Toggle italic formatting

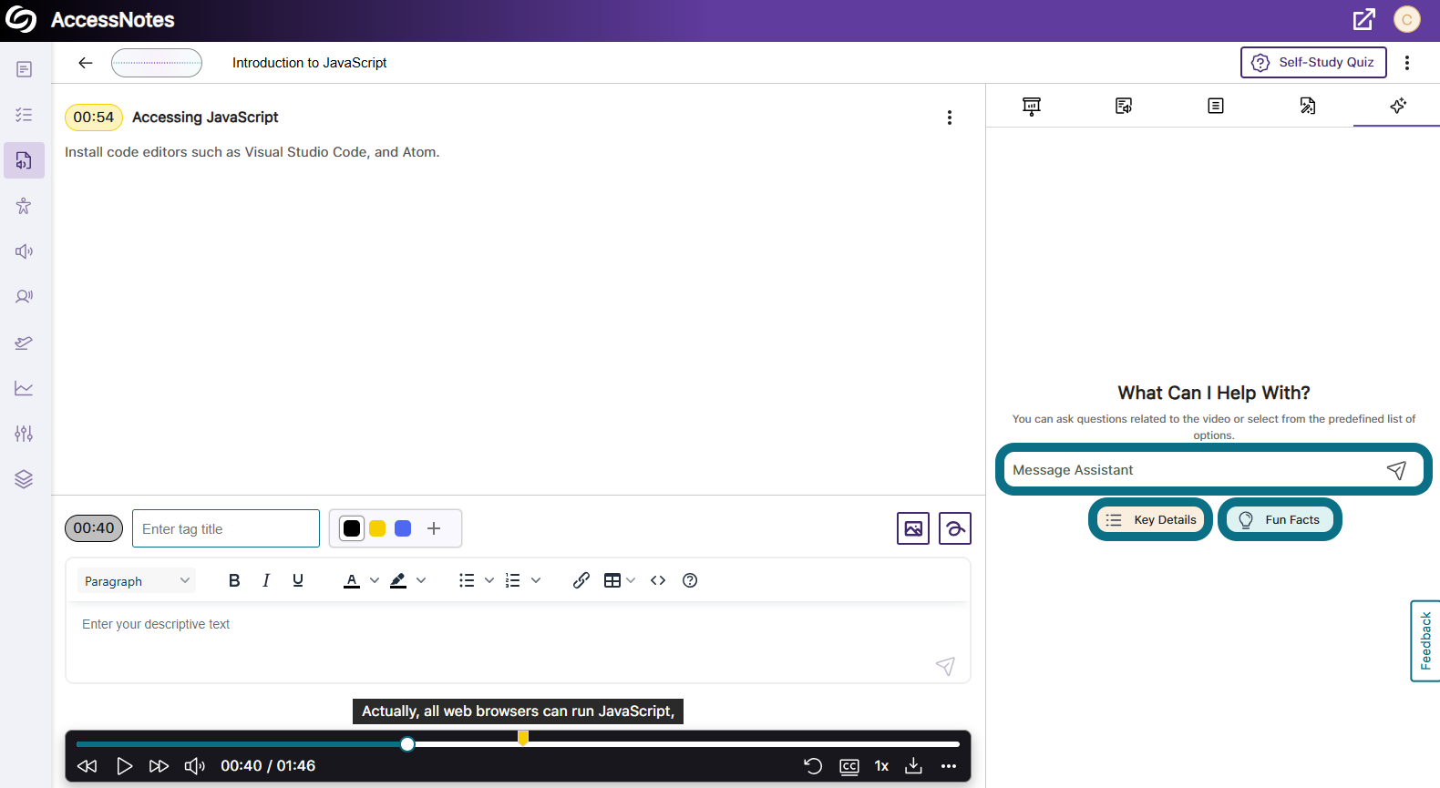[x=266, y=580]
